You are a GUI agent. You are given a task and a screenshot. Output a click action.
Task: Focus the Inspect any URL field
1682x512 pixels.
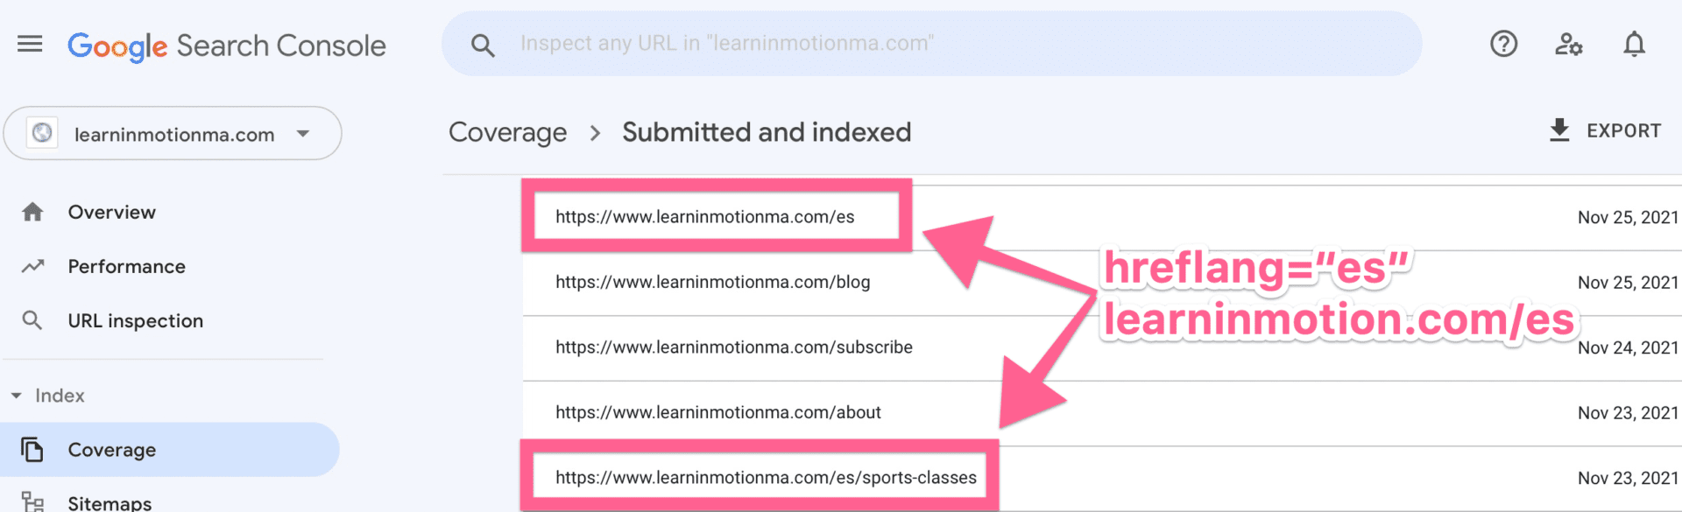[x=931, y=44]
